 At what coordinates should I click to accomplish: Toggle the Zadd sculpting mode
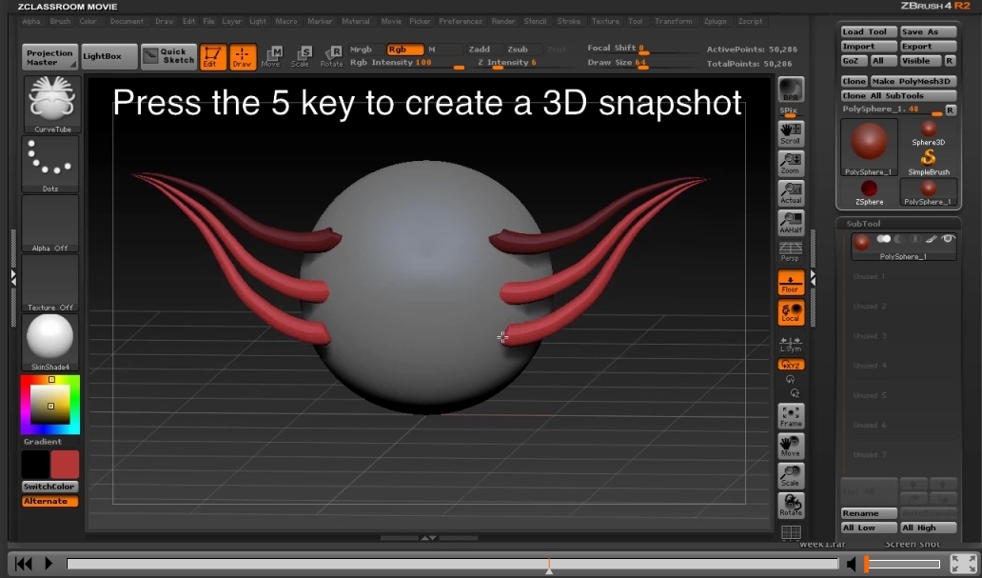(x=480, y=48)
